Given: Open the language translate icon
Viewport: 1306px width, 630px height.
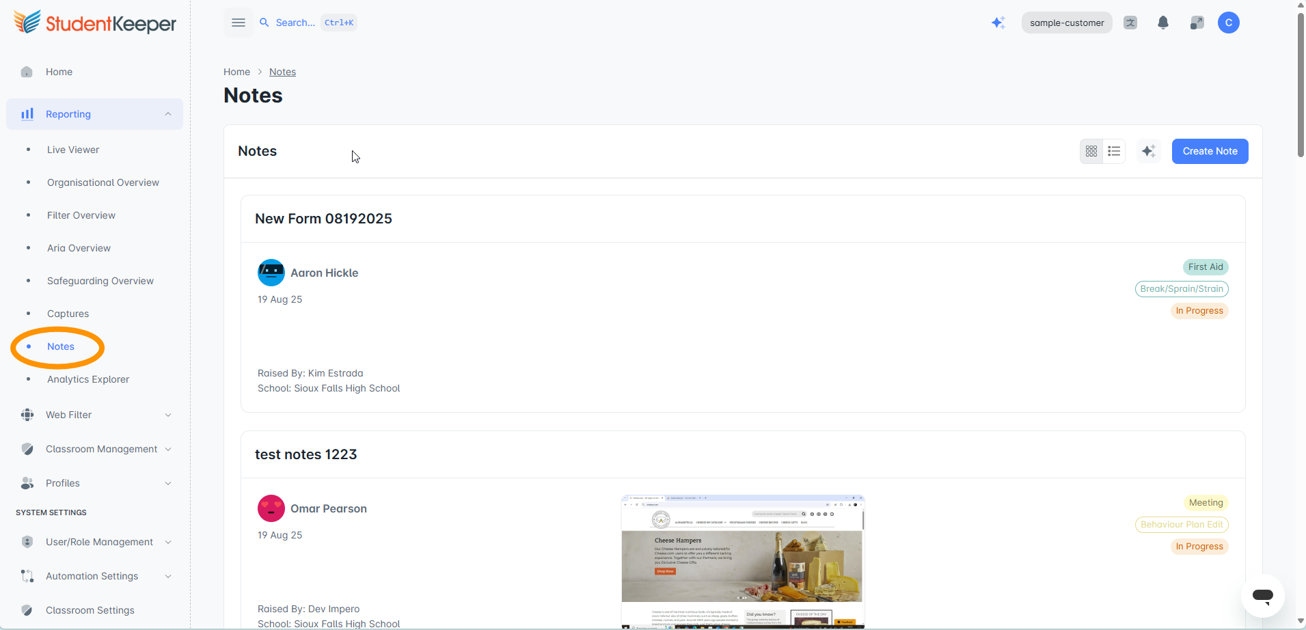Looking at the screenshot, I should coord(1130,23).
